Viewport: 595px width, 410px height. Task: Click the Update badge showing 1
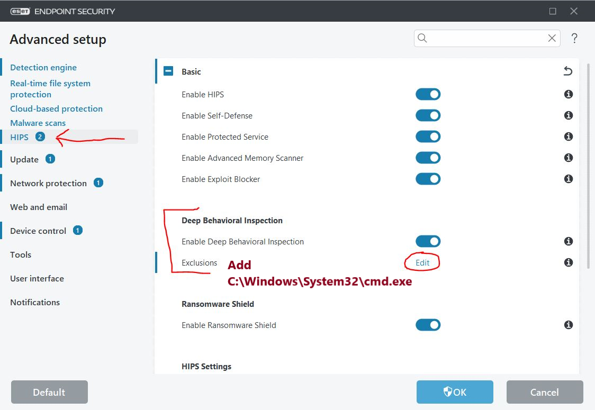50,159
